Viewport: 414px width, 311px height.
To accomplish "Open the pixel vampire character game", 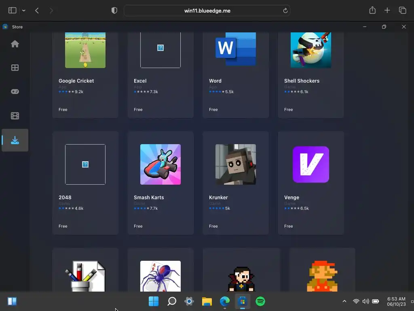I will [x=241, y=279].
